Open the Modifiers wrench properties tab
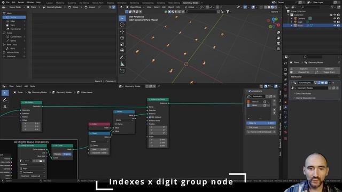 point(285,107)
